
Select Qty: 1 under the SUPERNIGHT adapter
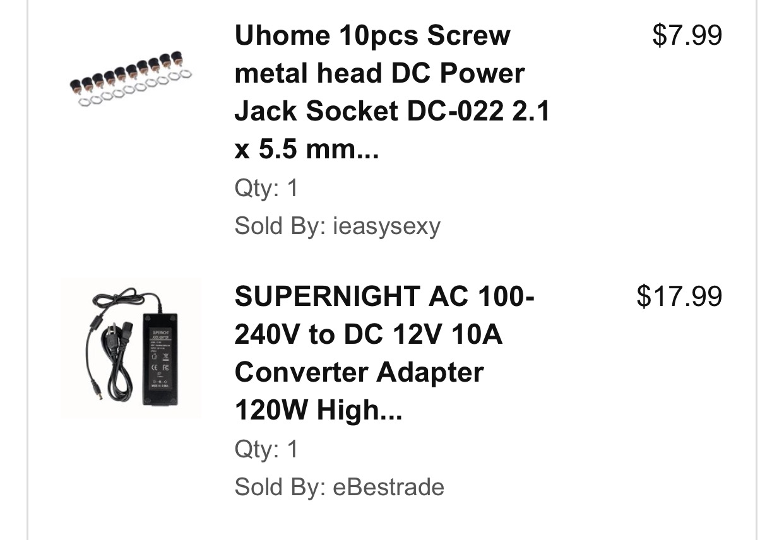coord(266,450)
